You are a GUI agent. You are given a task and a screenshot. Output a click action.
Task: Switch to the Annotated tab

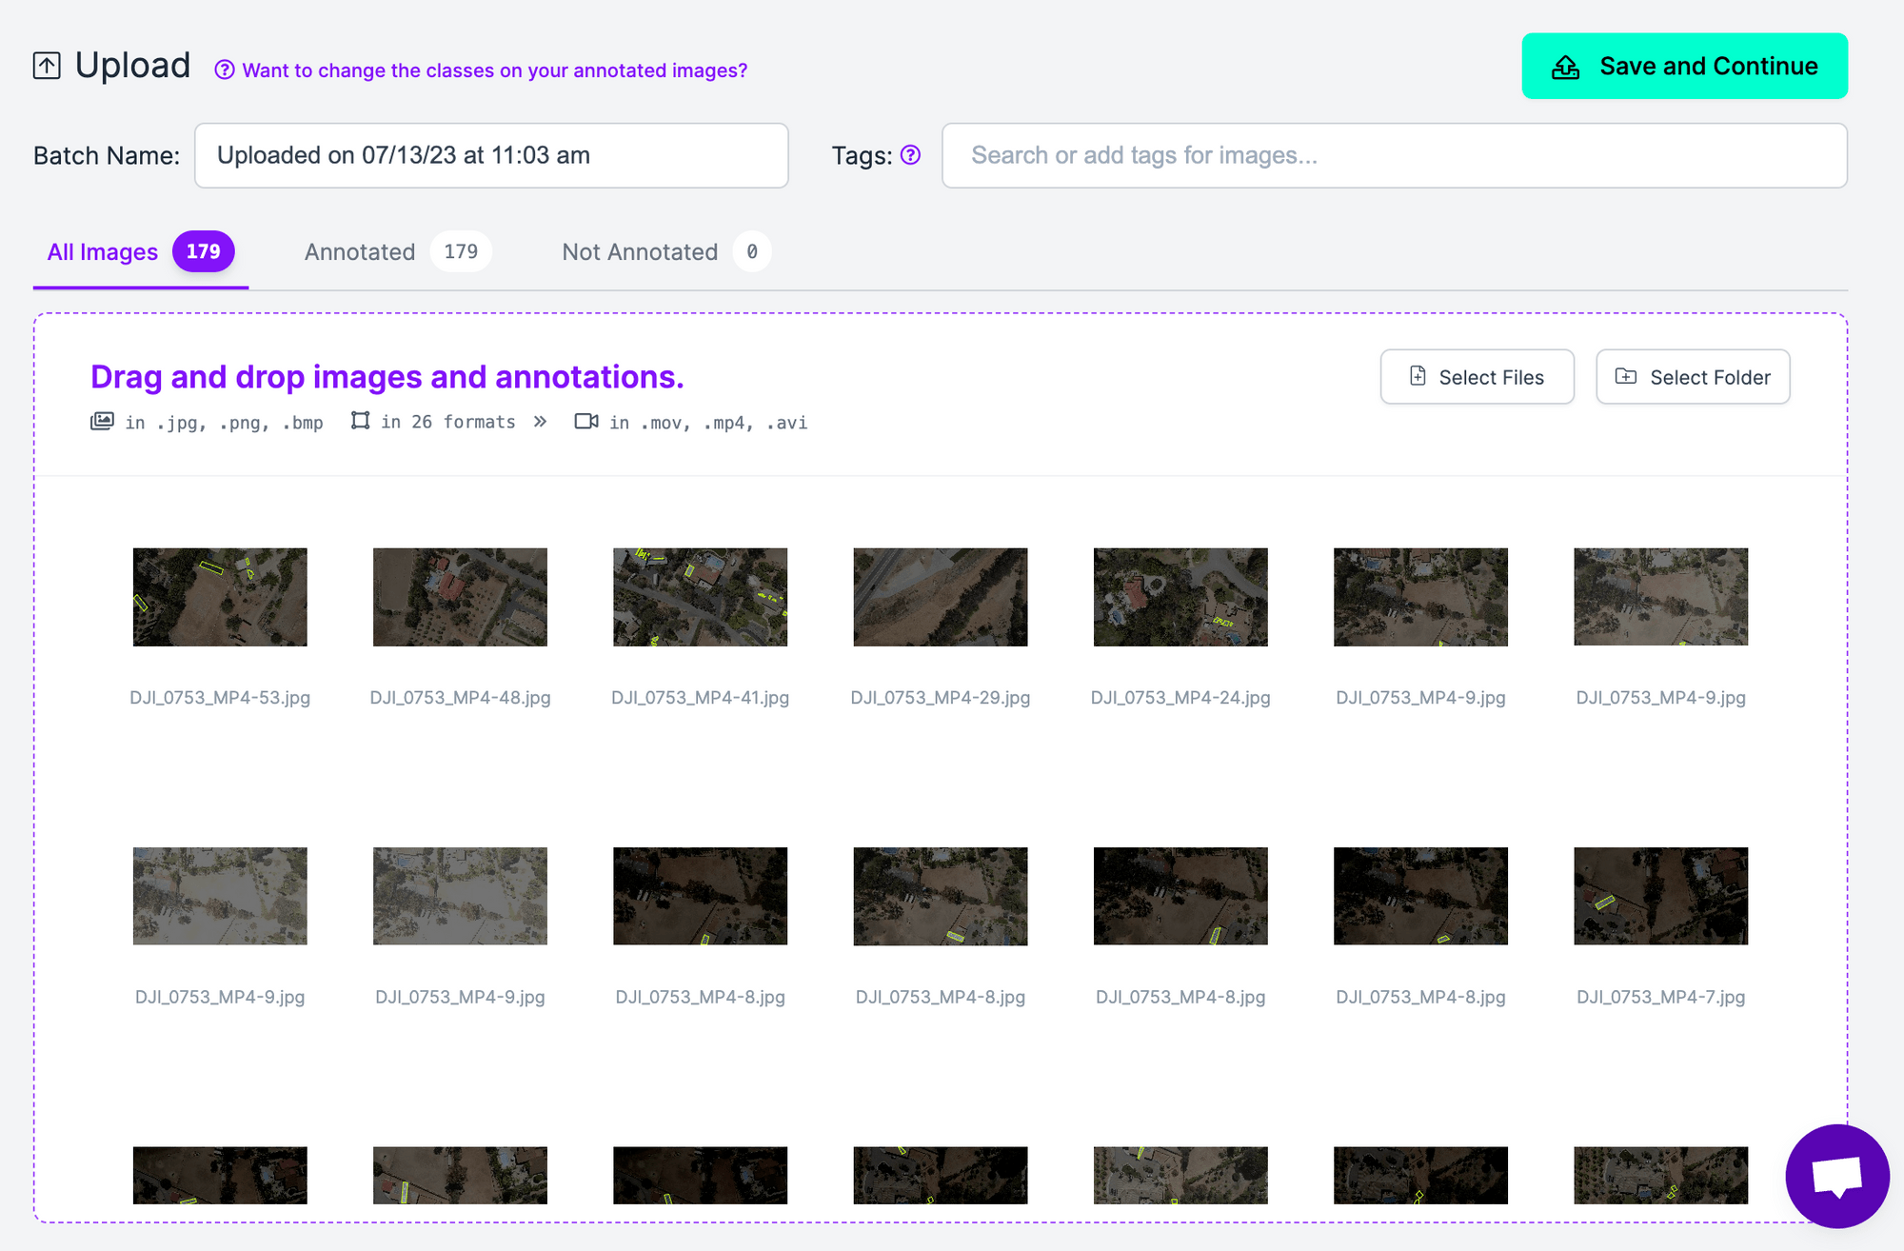(x=360, y=252)
